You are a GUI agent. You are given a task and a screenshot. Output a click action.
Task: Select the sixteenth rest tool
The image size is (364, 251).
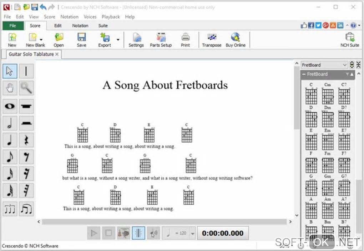[x=26, y=174]
